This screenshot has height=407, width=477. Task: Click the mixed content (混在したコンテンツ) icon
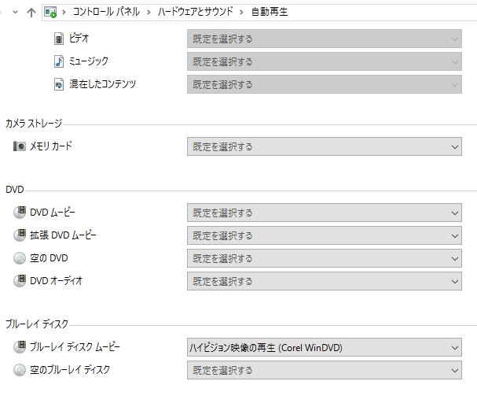click(58, 84)
